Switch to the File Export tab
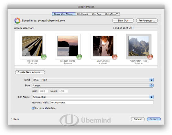The image size is (172, 135). click(83, 14)
